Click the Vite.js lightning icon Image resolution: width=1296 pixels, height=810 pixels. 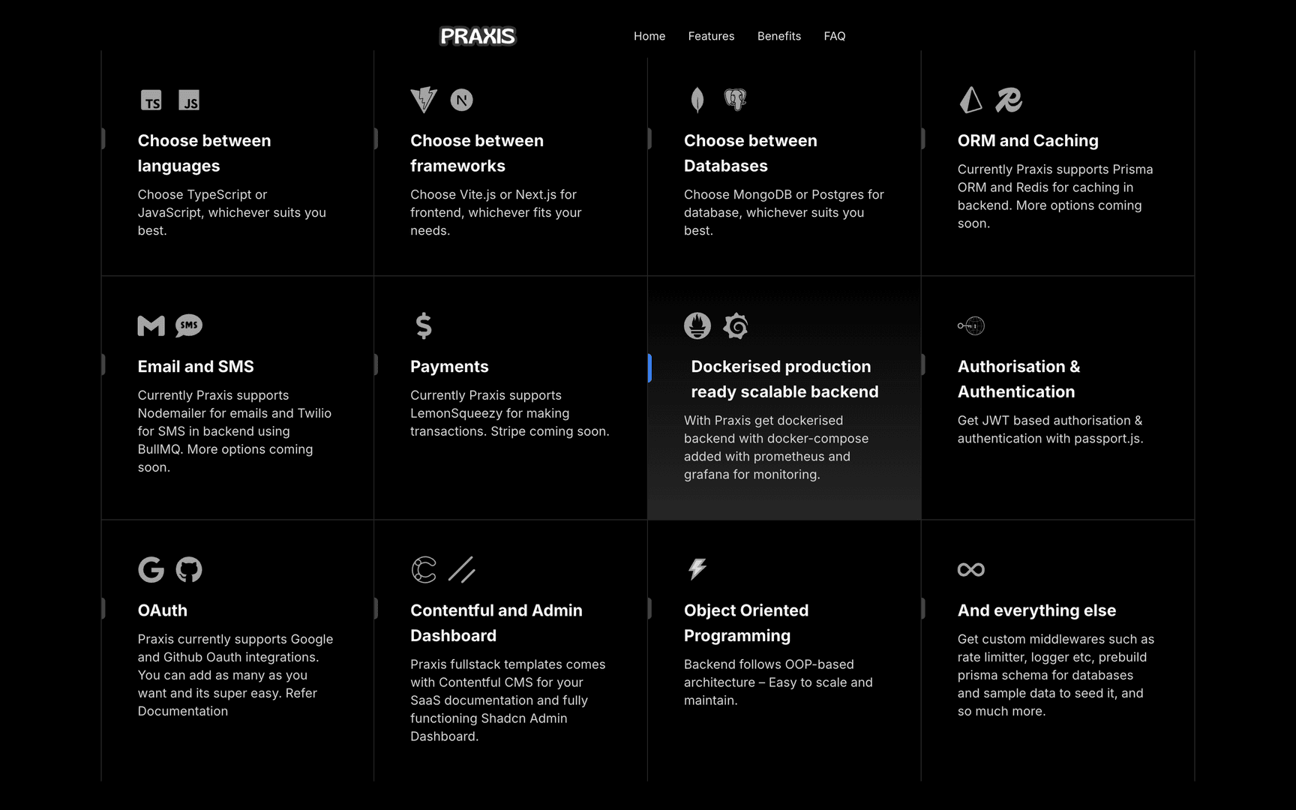[424, 100]
